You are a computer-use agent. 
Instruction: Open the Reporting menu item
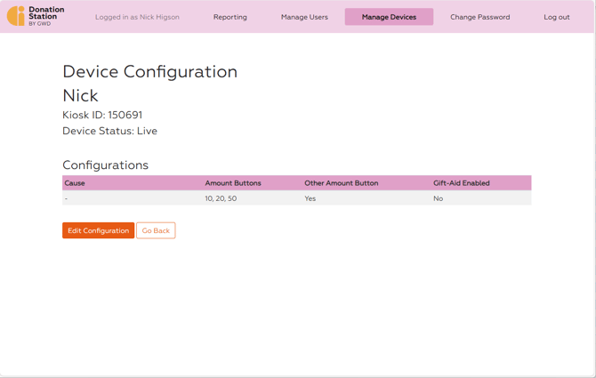point(230,17)
